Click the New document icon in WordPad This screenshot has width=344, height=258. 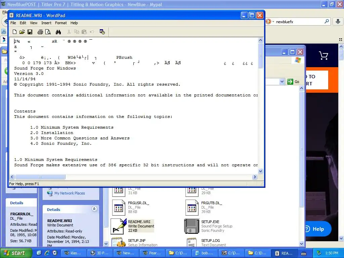click(14, 32)
